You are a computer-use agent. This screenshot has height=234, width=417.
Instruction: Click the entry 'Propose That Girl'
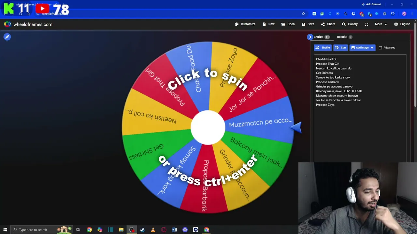327,64
